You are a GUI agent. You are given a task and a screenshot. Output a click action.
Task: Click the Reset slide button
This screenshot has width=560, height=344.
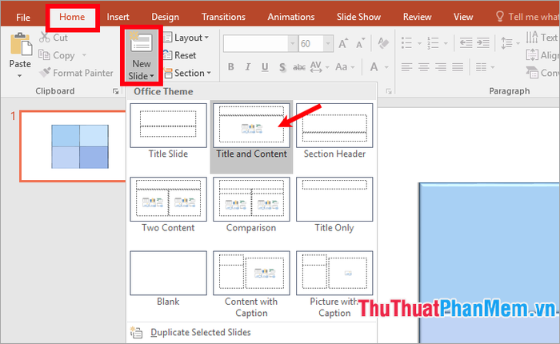[179, 55]
